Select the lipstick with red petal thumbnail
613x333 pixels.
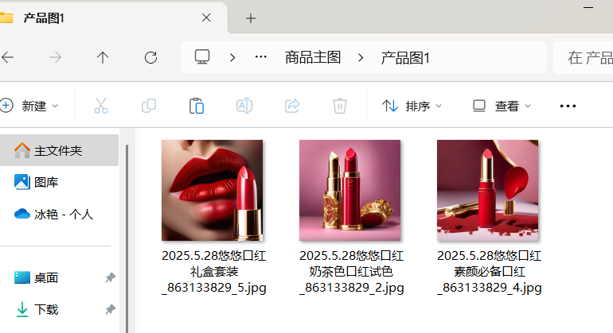(487, 190)
